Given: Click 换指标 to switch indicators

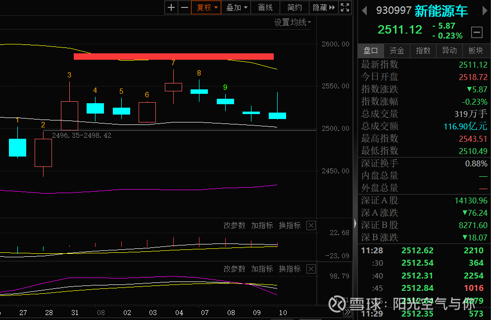Looking at the screenshot, I should click(290, 225).
